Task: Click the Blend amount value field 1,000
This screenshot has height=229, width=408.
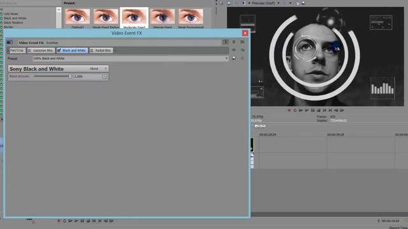Action: pyautogui.click(x=88, y=76)
